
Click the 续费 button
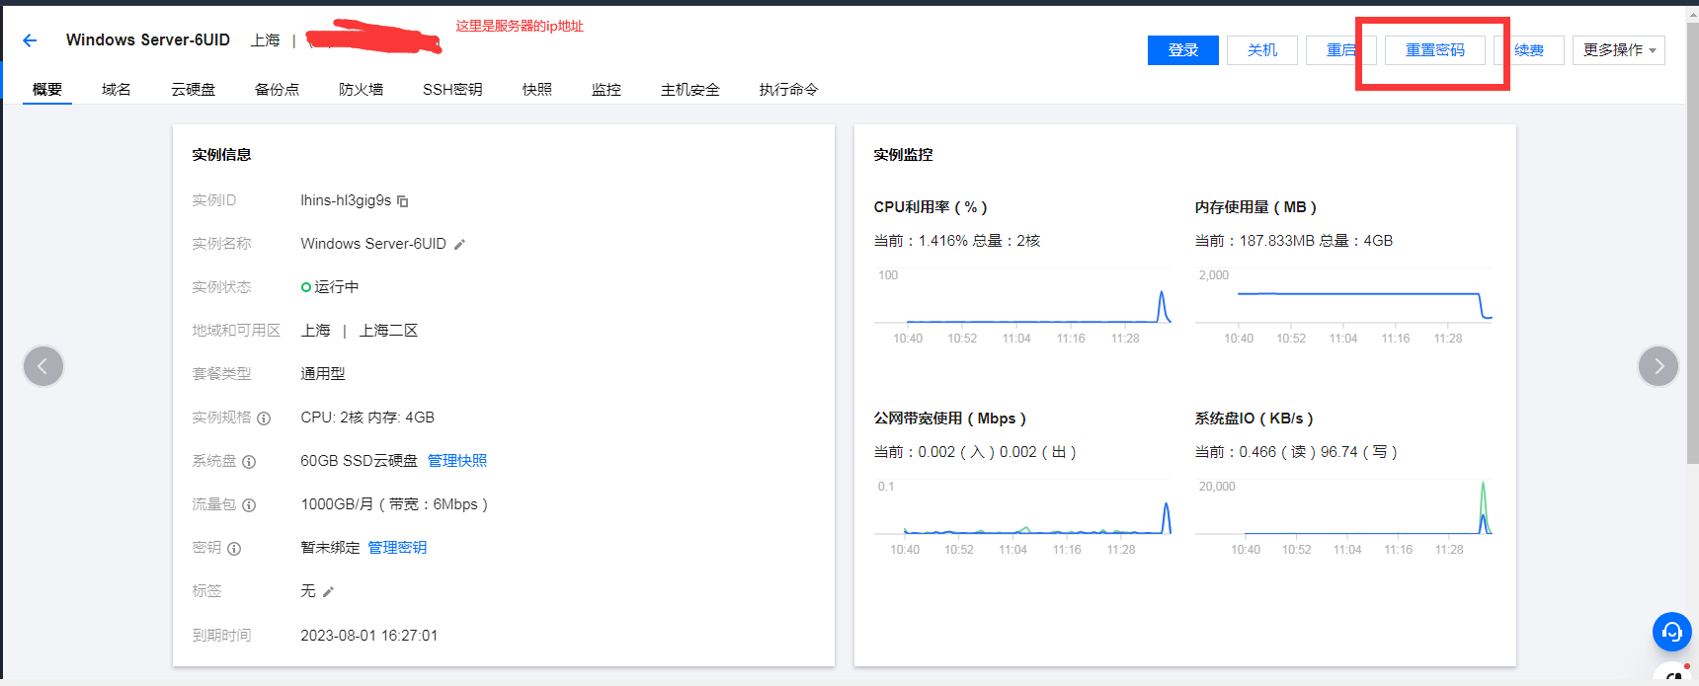point(1529,50)
